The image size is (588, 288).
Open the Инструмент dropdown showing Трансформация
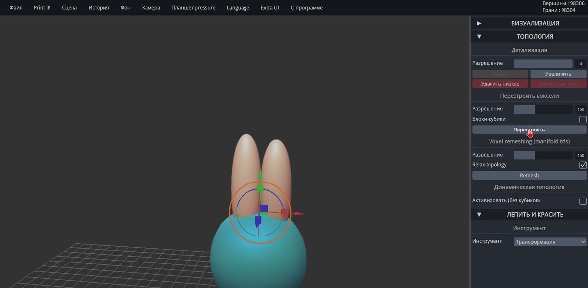(x=550, y=242)
